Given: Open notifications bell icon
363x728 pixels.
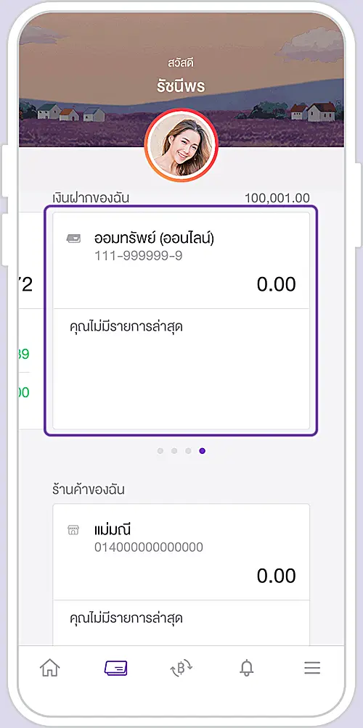Looking at the screenshot, I should [x=247, y=668].
